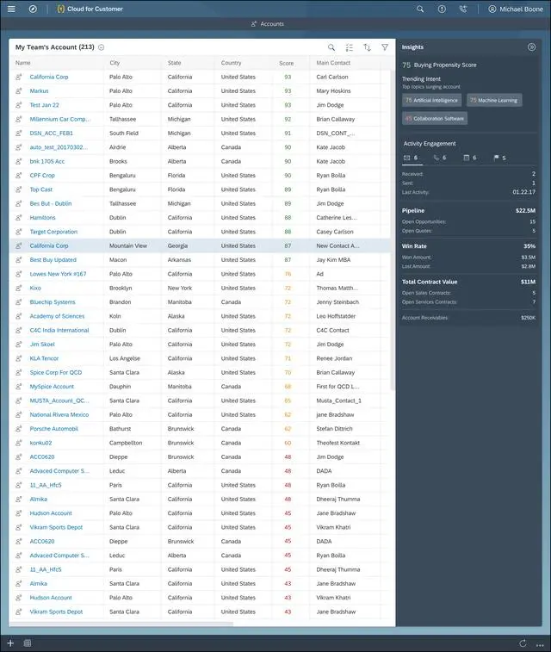
Task: Click the refresh icon at bottom right
Action: (x=523, y=643)
